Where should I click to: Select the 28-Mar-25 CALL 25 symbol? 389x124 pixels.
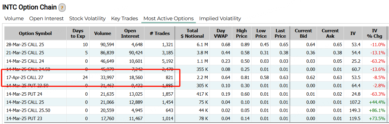(25, 45)
